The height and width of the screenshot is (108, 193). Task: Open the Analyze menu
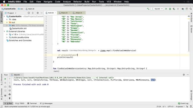click(x=67, y=1)
